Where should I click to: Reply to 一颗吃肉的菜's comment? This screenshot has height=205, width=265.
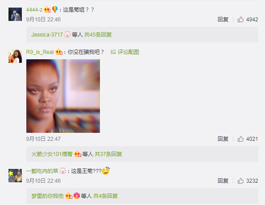(223, 181)
